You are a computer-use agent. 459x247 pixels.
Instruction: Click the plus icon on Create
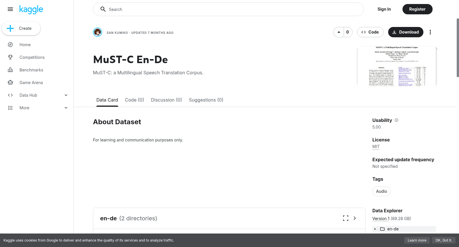[x=10, y=28]
